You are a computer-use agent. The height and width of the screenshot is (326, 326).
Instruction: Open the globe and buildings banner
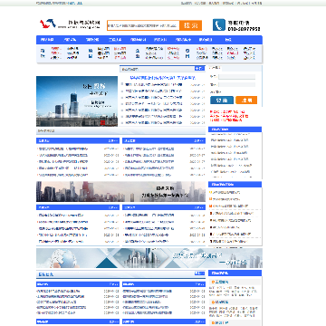149,258
